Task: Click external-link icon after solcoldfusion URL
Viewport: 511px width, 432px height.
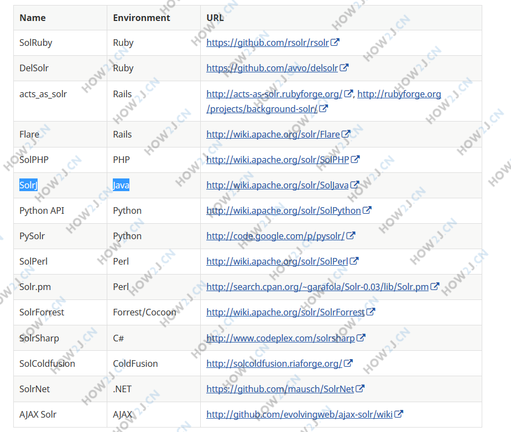Action: pyautogui.click(x=348, y=363)
